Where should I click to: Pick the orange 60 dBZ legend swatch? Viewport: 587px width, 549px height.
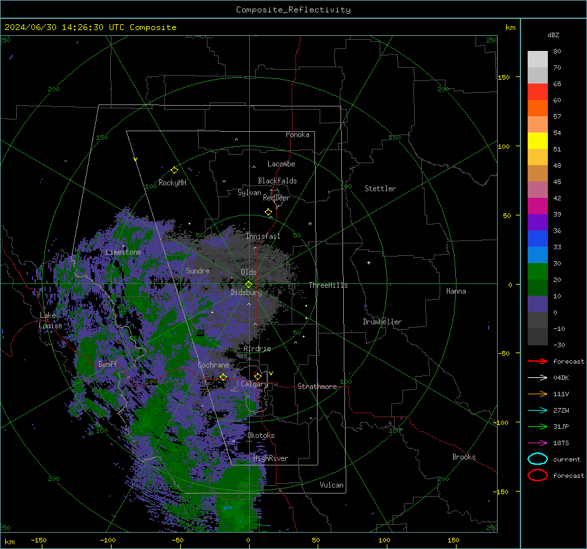pos(537,108)
